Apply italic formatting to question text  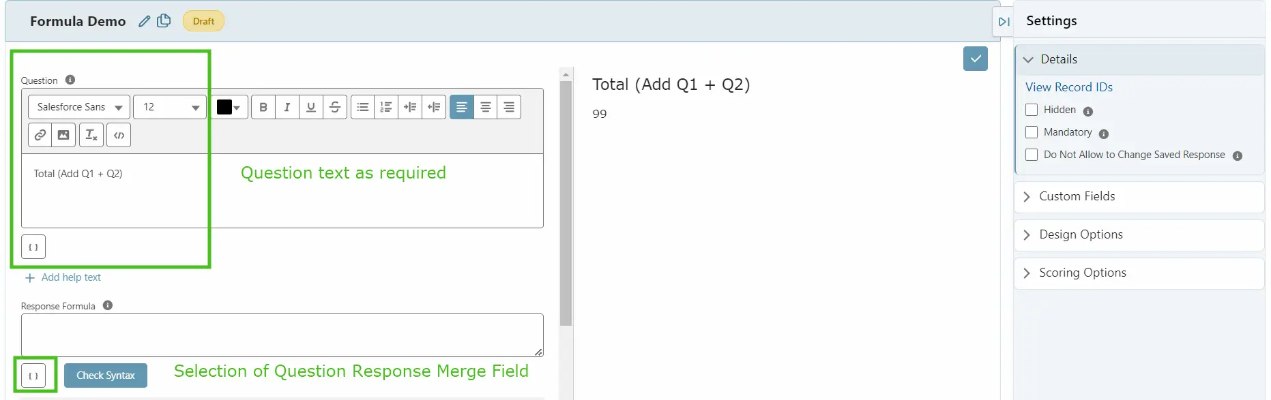[287, 107]
